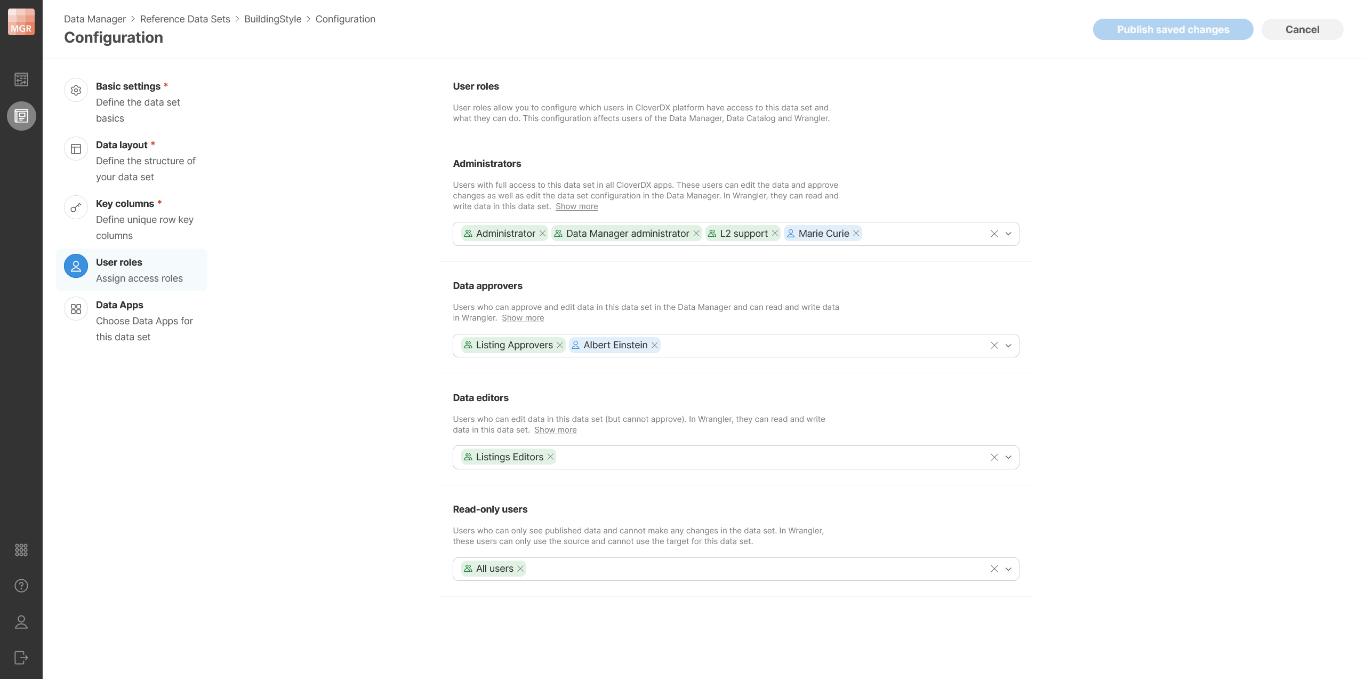
Task: Open the help question mark icon
Action: click(21, 586)
